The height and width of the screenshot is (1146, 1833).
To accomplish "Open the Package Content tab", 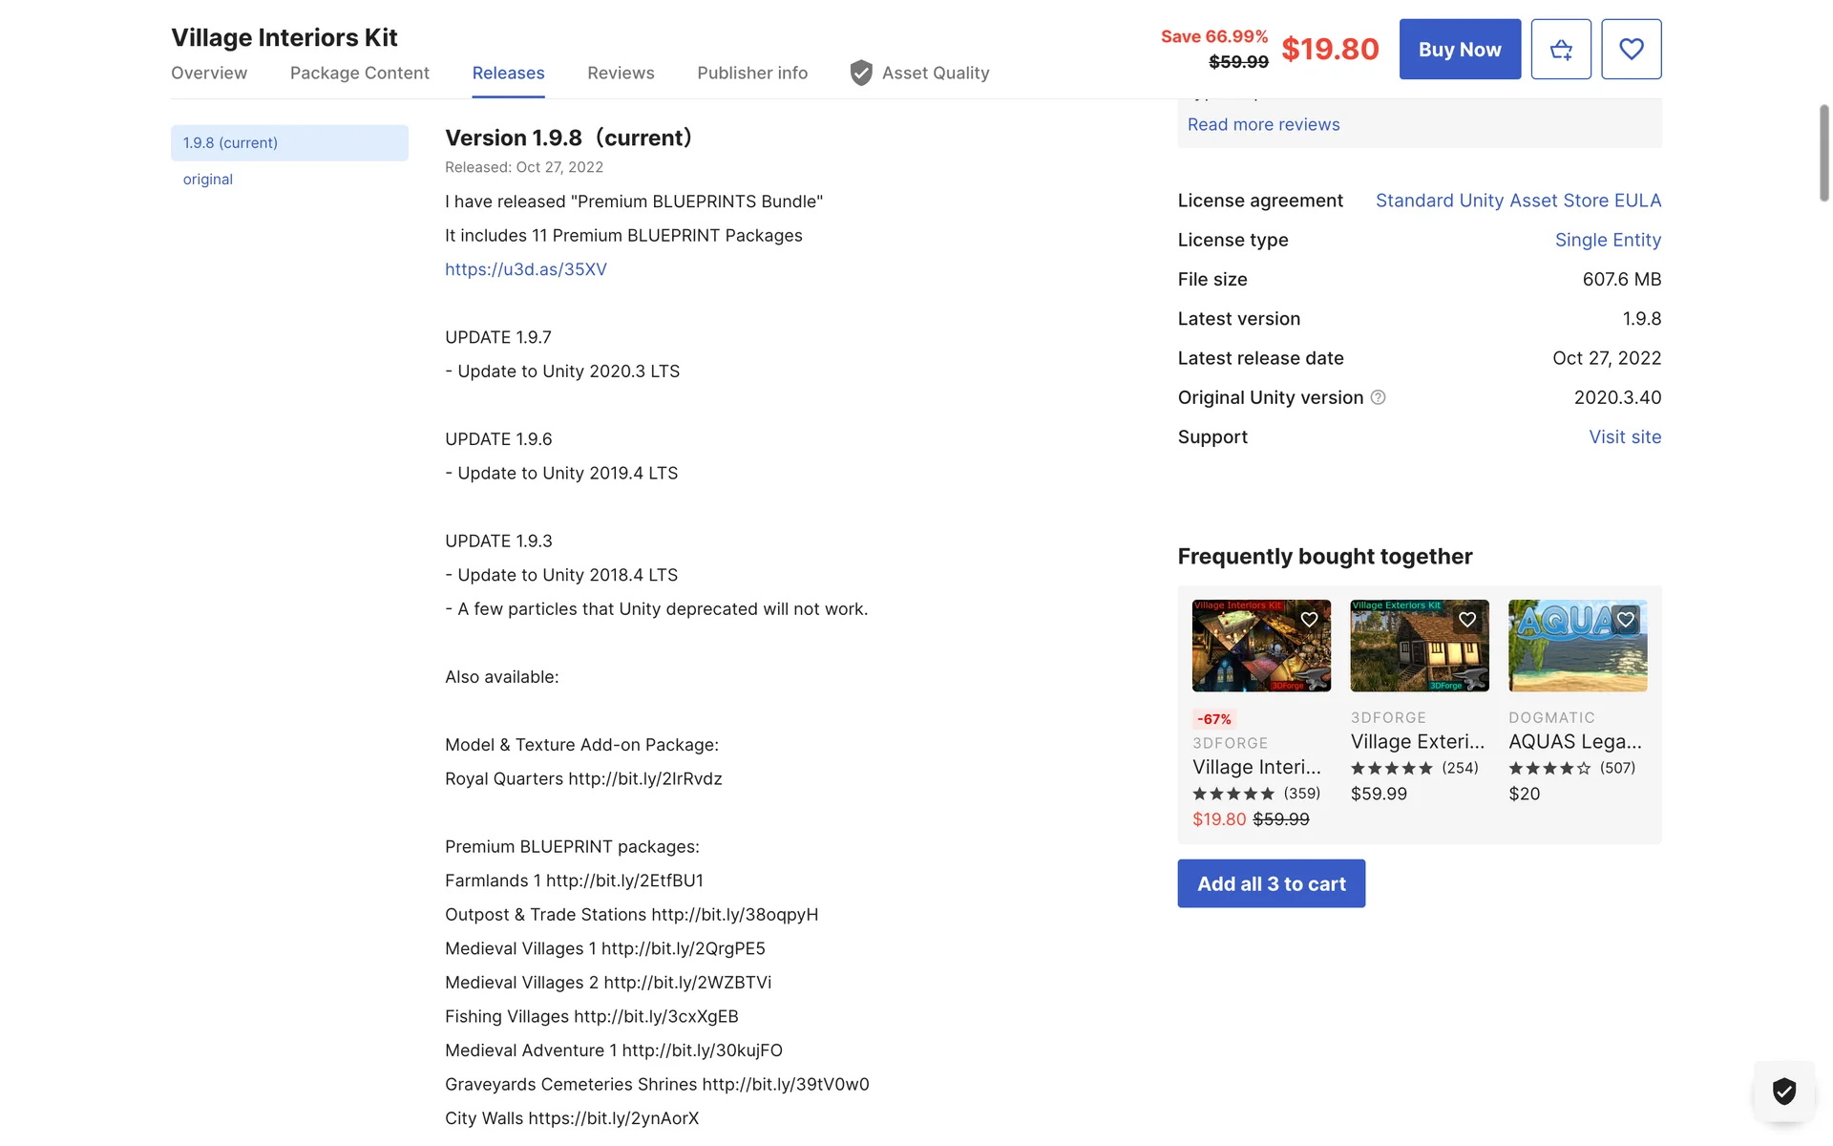I will coord(359,74).
